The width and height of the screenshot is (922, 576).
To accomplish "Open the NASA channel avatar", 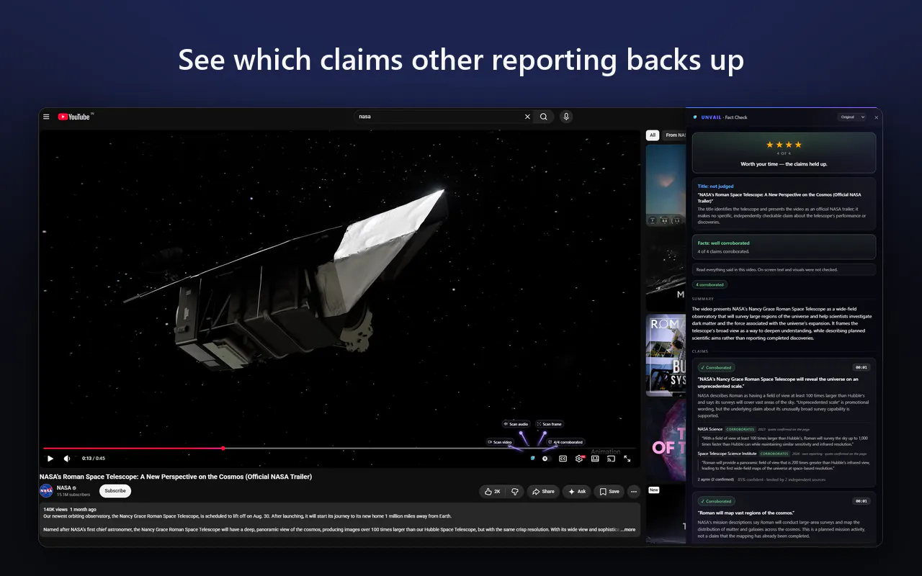I will click(x=46, y=491).
